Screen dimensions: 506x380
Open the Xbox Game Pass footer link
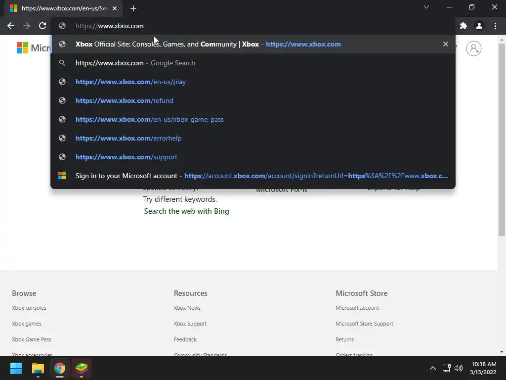coord(32,339)
